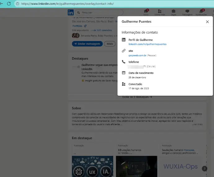Close the contact info dialog

pyautogui.click(x=207, y=22)
